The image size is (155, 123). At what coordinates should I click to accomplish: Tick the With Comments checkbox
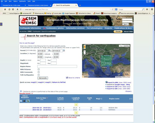click(x=39, y=72)
